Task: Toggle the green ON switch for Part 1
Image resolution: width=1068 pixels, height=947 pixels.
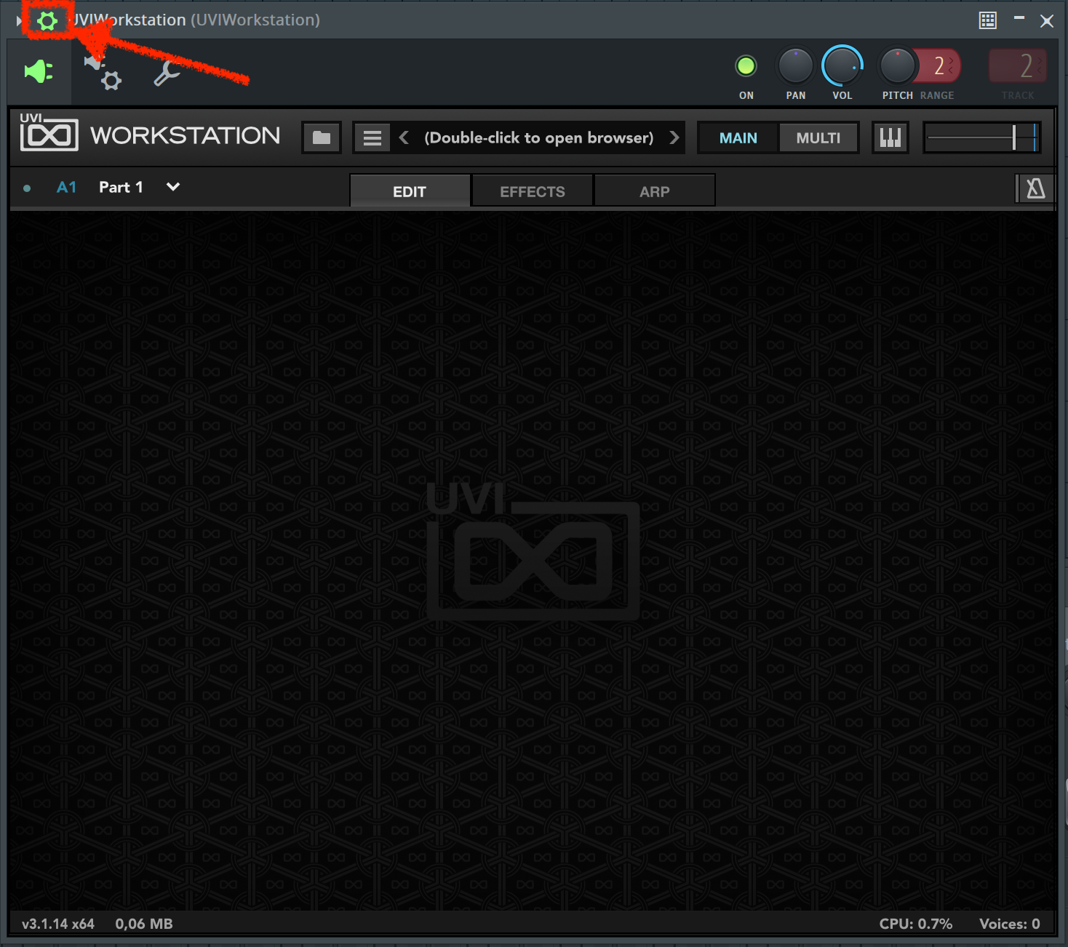Action: pyautogui.click(x=746, y=65)
